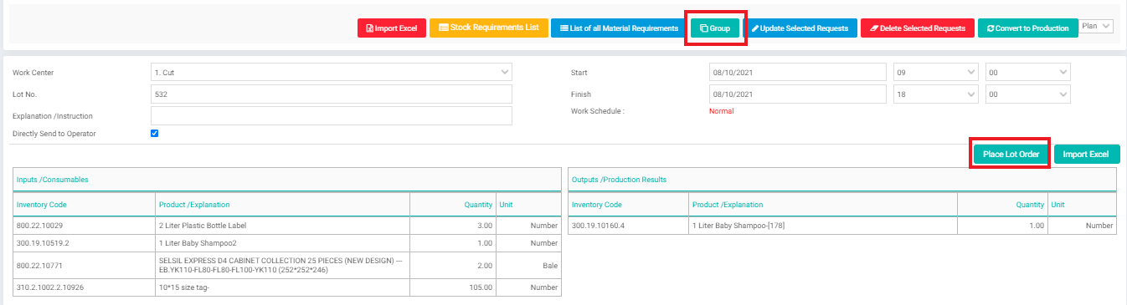The height and width of the screenshot is (305, 1127).
Task: Click quantity 3.00 cell
Action: click(453, 226)
